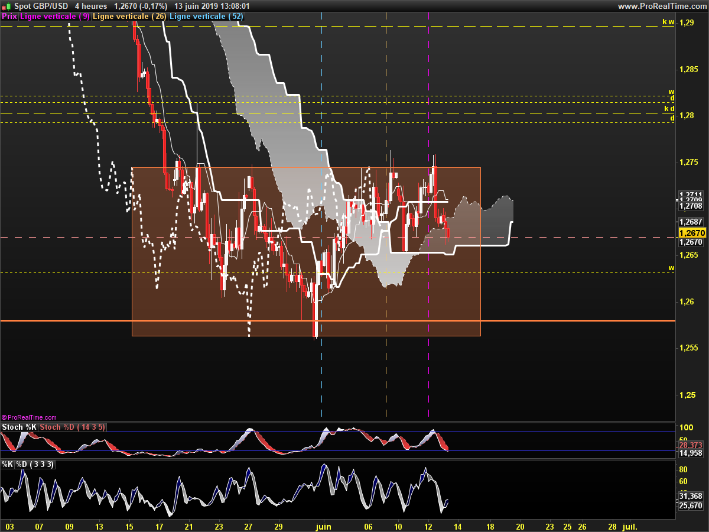Click the 4 heures timeframe text
This screenshot has width=709, height=532.
[91, 6]
